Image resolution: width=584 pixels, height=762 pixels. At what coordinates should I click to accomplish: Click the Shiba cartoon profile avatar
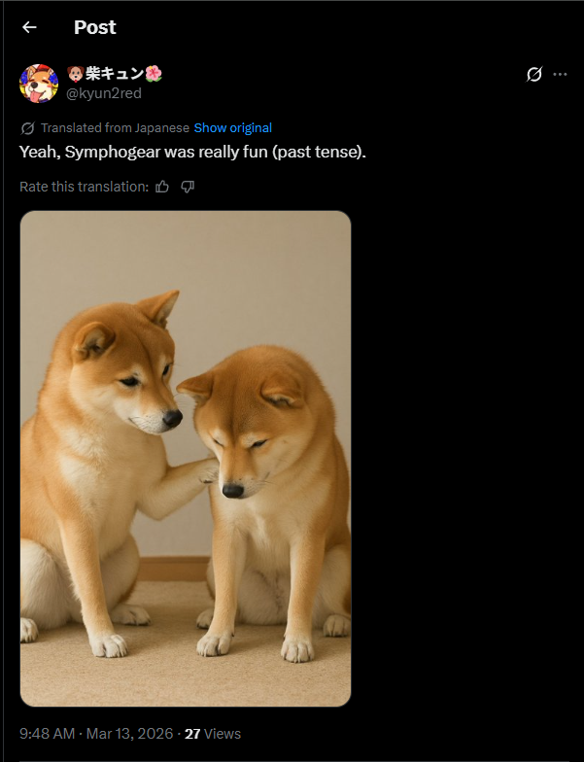[x=39, y=84]
